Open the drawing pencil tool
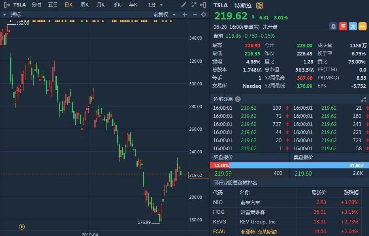Screen dimensions: 369x236 (184, 5)
